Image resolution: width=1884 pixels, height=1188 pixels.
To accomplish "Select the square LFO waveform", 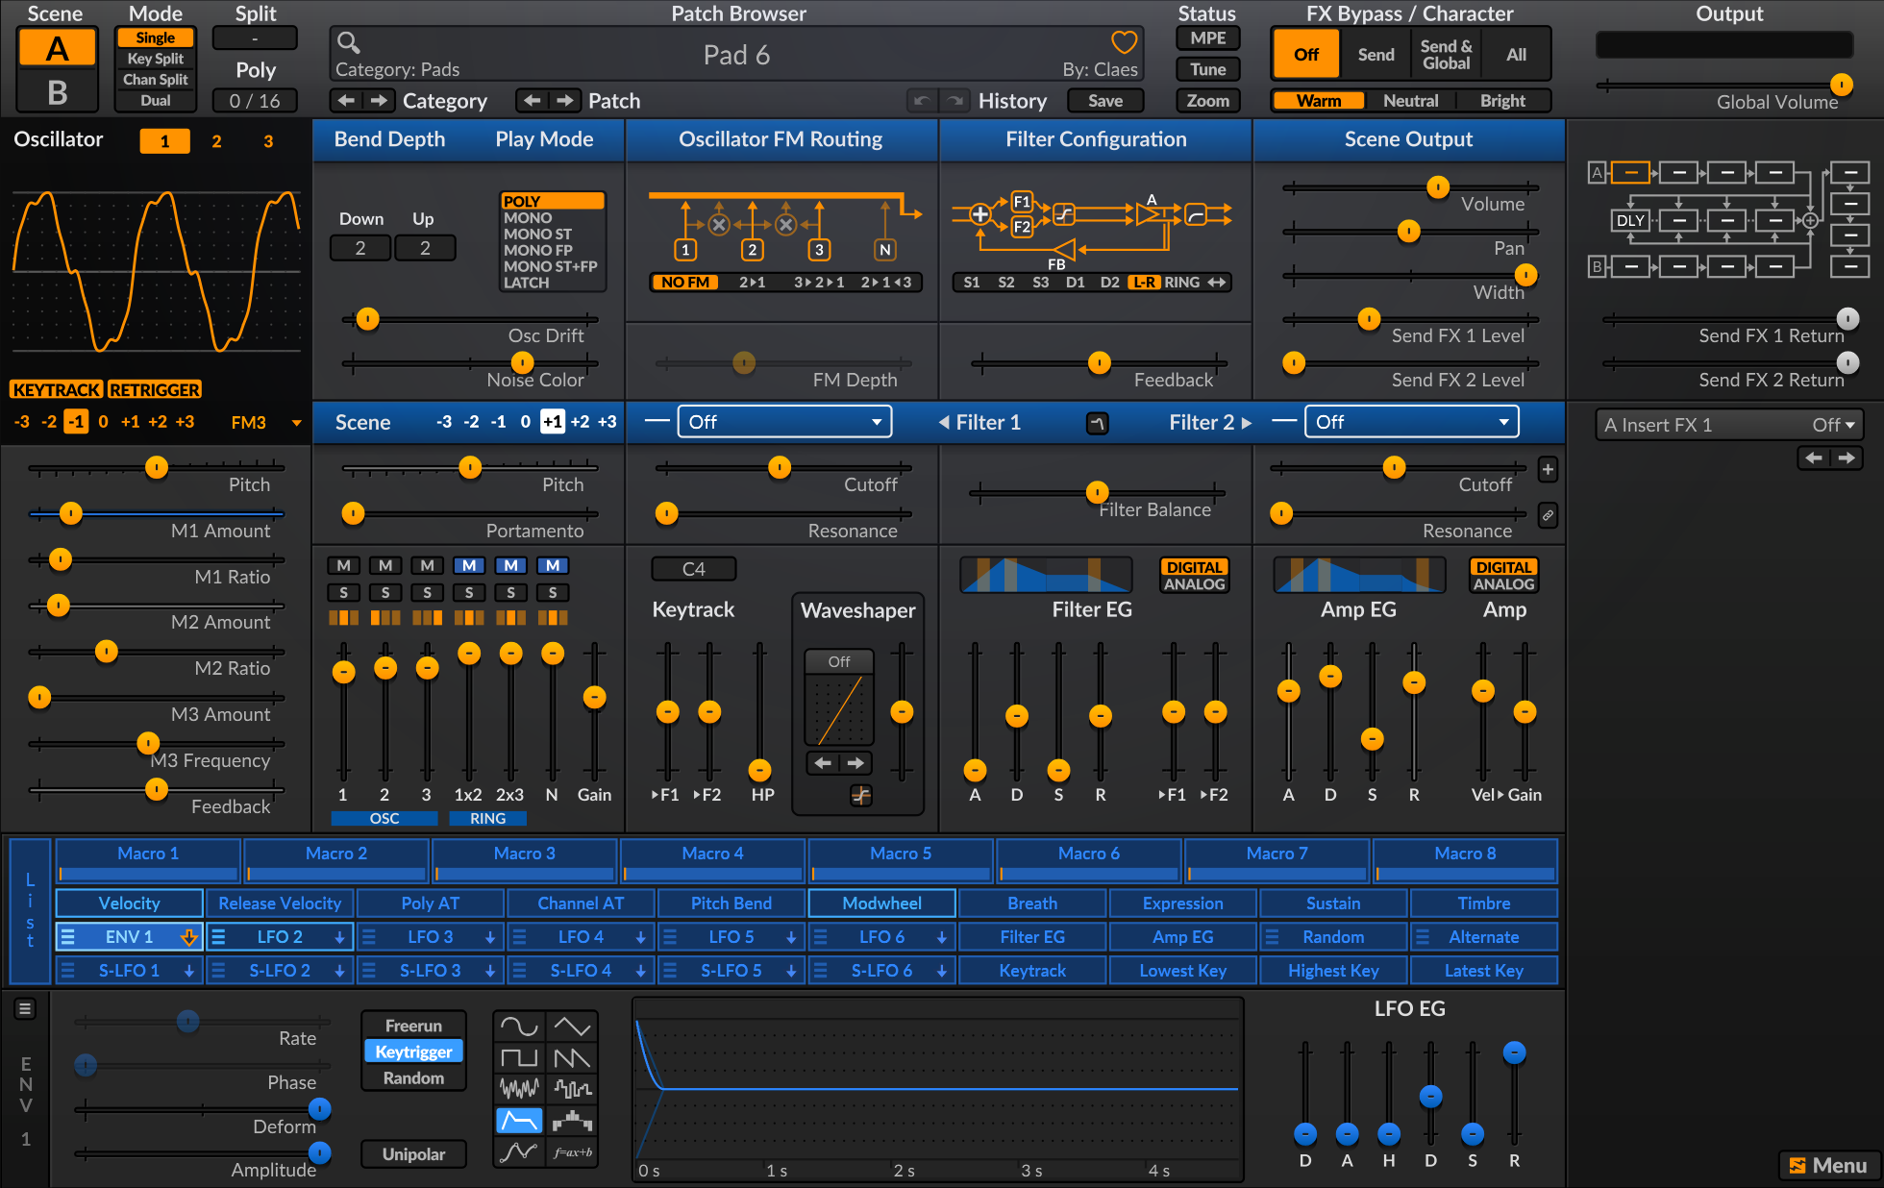I will click(519, 1058).
